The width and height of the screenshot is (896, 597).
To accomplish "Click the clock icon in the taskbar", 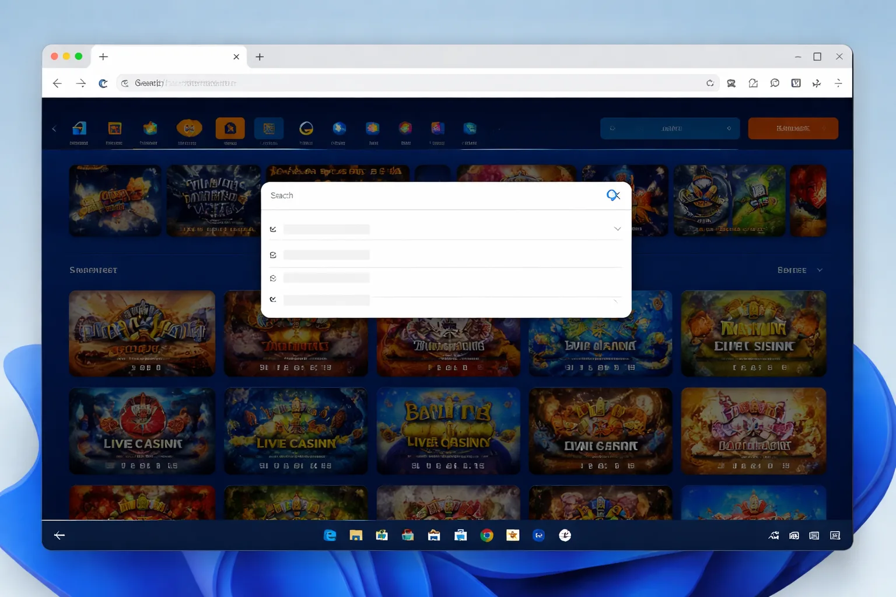I will (x=565, y=535).
